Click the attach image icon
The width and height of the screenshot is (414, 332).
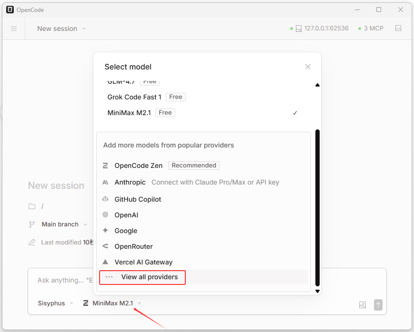[x=363, y=305]
